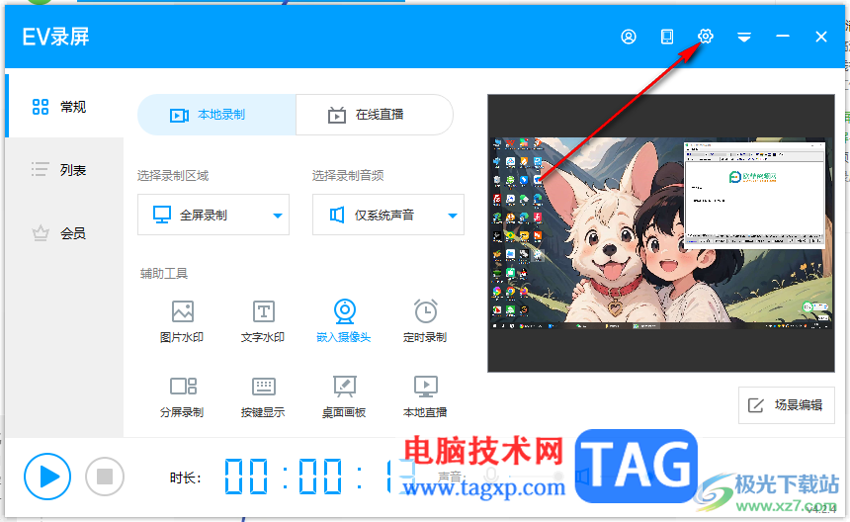Toggle the 嵌入摄像头 tool

[x=344, y=321]
